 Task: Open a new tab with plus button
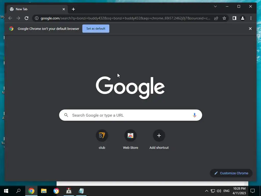pyautogui.click(x=73, y=9)
